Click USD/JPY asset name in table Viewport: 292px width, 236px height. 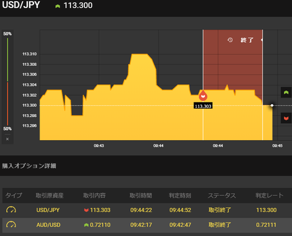(48, 210)
